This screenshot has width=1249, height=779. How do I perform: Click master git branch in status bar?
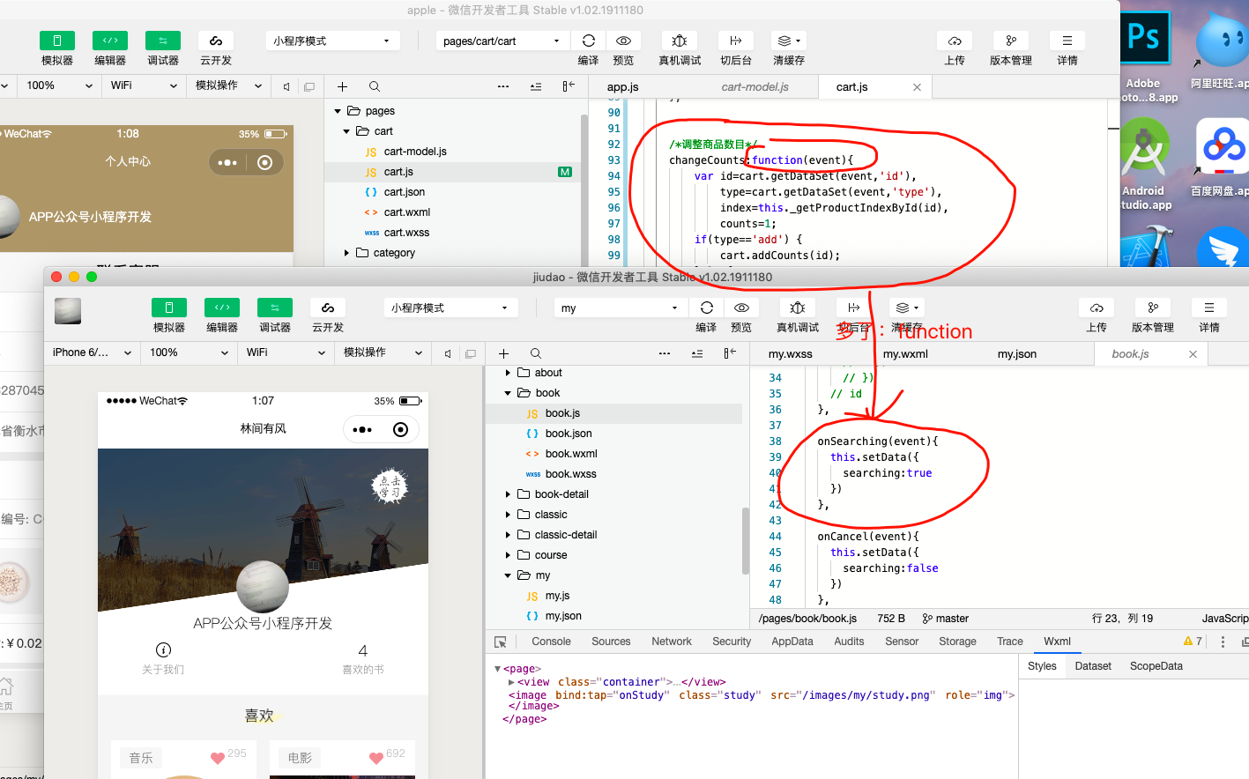[946, 619]
